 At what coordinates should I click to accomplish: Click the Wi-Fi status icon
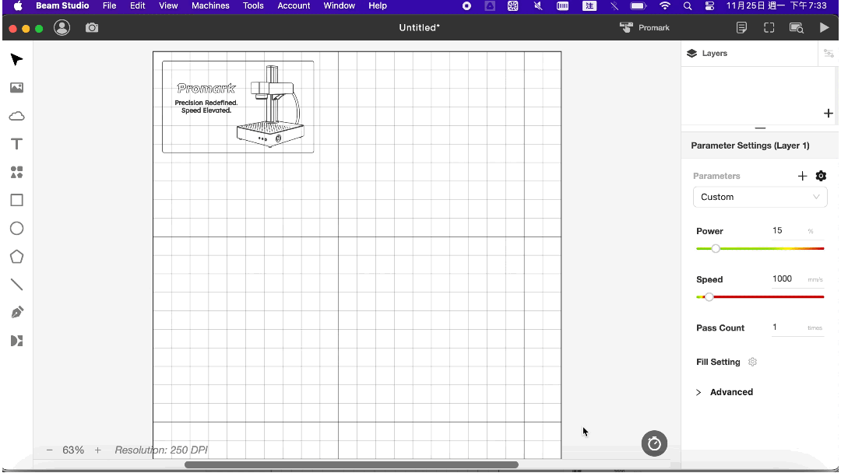665,6
